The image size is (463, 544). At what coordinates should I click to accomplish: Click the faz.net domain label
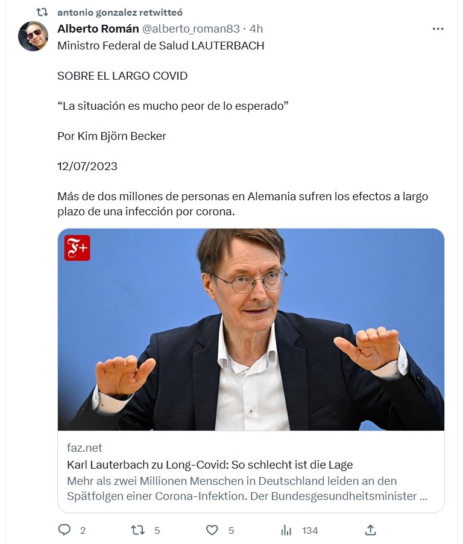(84, 448)
